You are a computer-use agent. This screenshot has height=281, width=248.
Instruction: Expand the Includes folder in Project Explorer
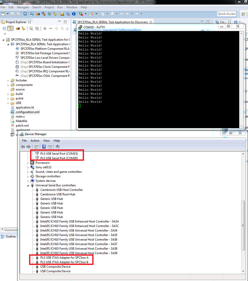8,81
